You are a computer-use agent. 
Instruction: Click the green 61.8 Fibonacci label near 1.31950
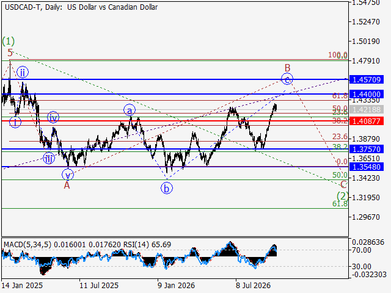(340, 204)
